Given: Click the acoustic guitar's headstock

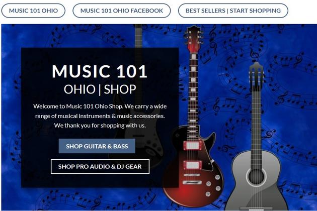Looking at the screenshot, I should point(256,76).
